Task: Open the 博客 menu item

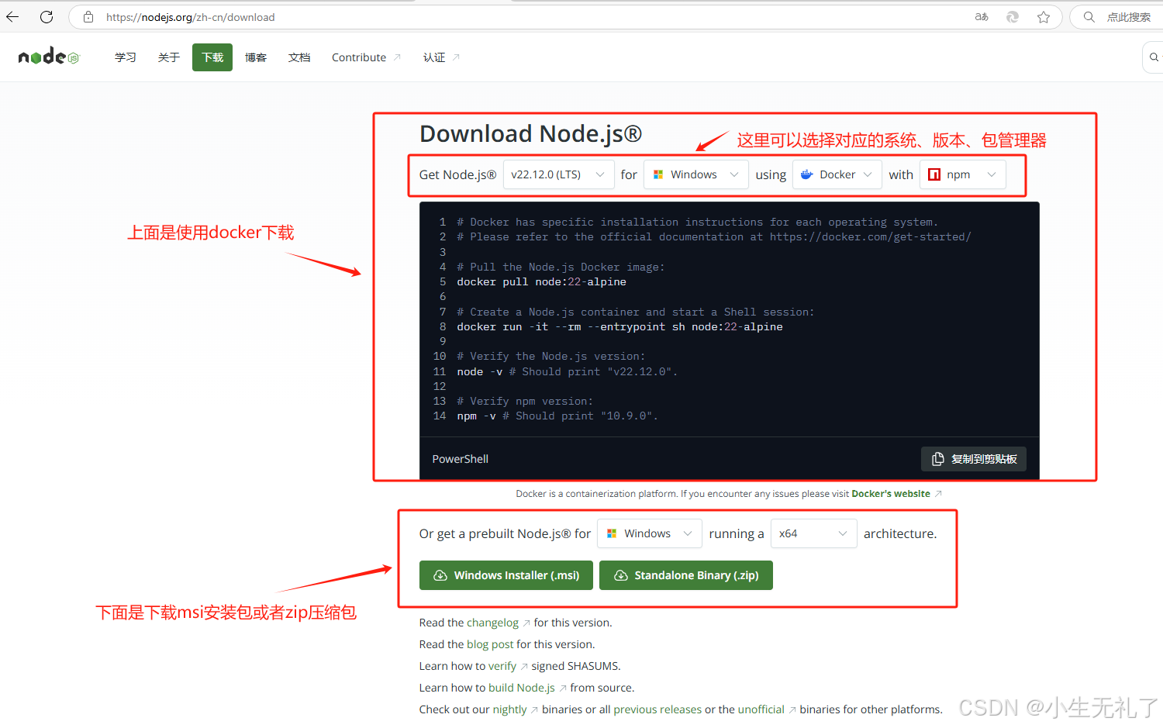Action: tap(256, 57)
